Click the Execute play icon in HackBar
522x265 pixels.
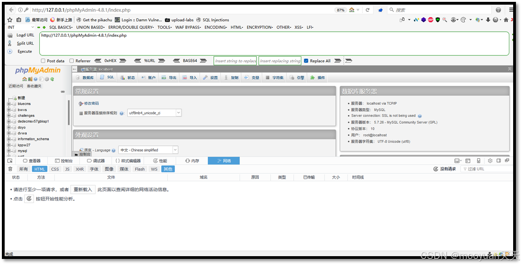10,52
